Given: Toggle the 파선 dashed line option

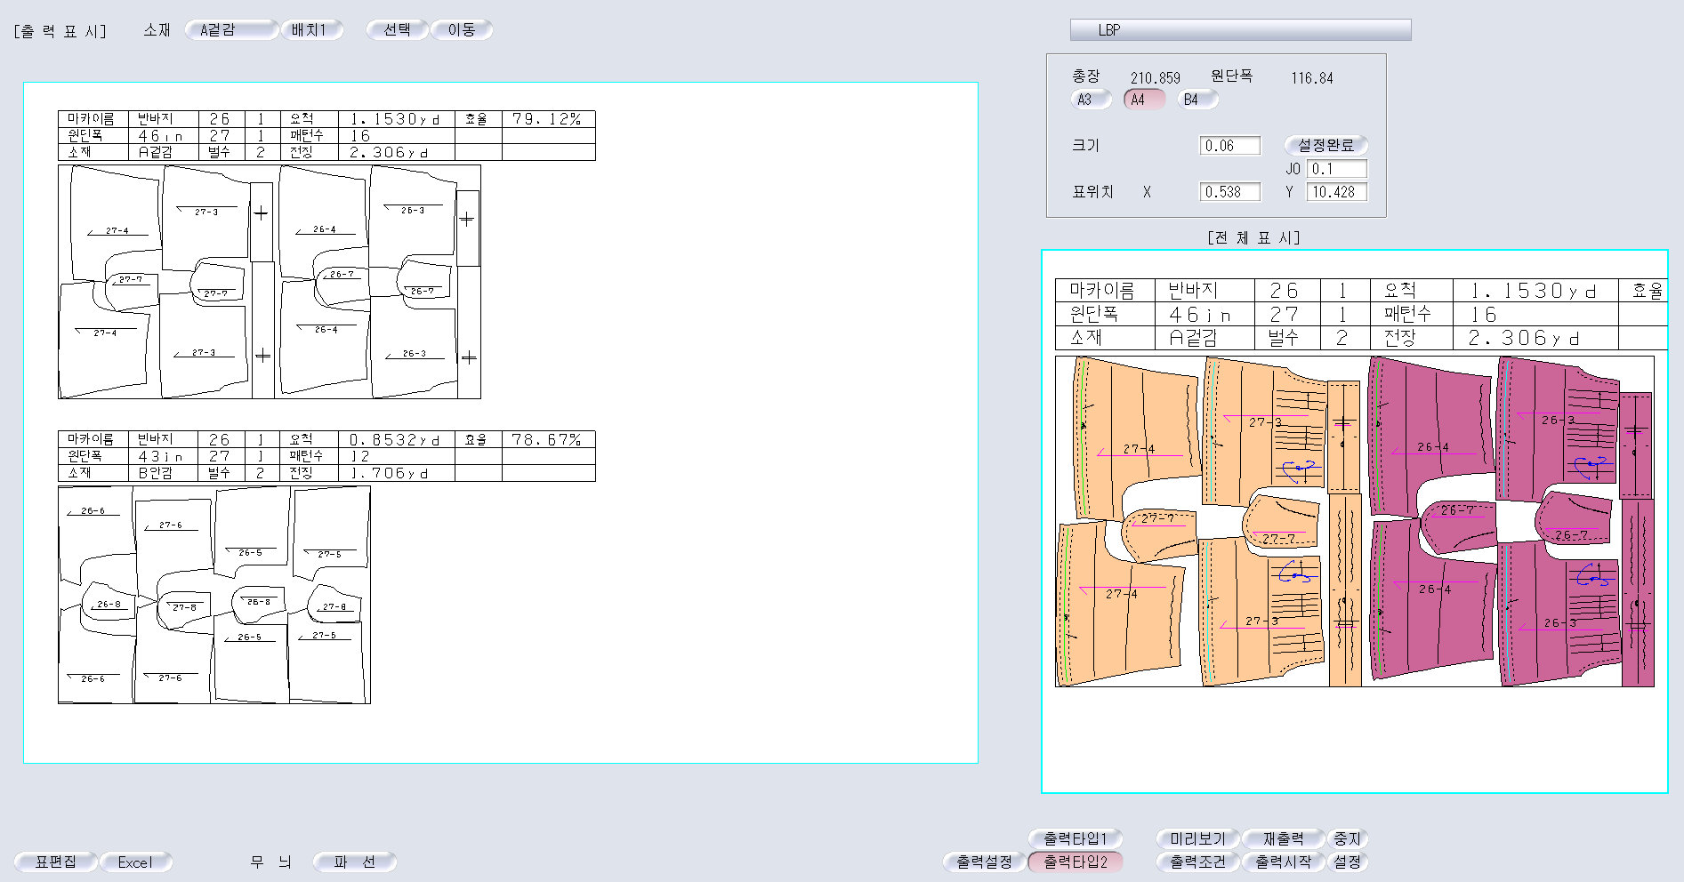Looking at the screenshot, I should pos(354,862).
